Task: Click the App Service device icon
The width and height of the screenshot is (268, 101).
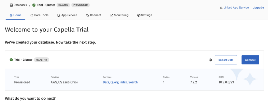Action: pos(59,15)
